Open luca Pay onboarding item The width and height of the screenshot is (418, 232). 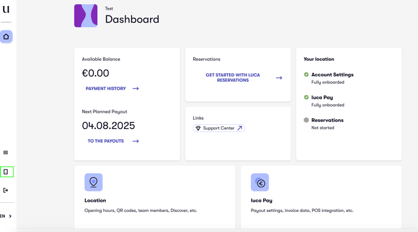pos(322,98)
